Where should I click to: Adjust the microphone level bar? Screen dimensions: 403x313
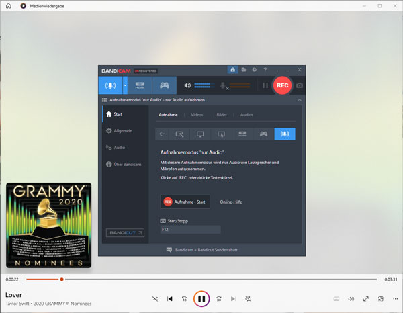[240, 85]
